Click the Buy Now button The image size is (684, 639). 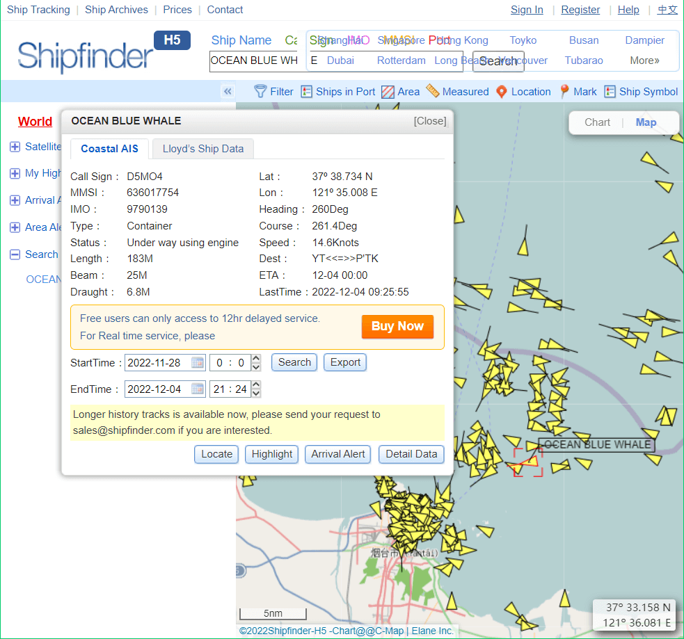tap(397, 326)
